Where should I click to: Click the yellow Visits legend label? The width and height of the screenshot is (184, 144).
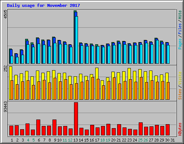(180, 78)
